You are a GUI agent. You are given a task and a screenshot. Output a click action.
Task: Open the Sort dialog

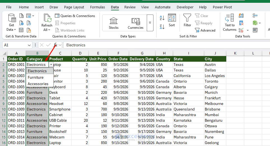tap(172, 20)
